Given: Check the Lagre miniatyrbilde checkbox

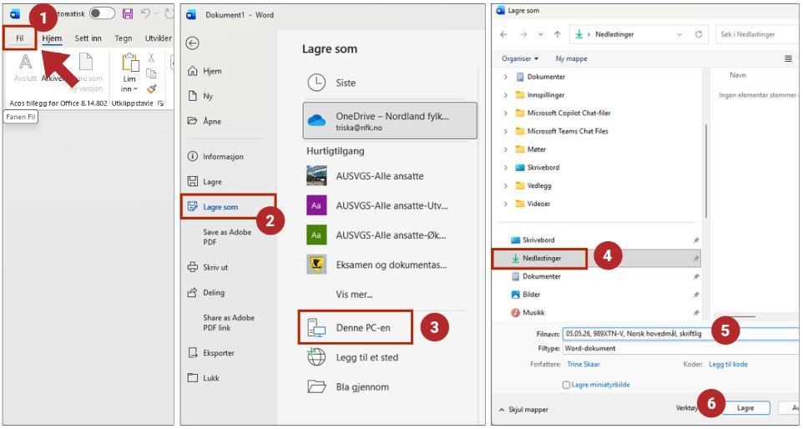Looking at the screenshot, I should coord(567,385).
